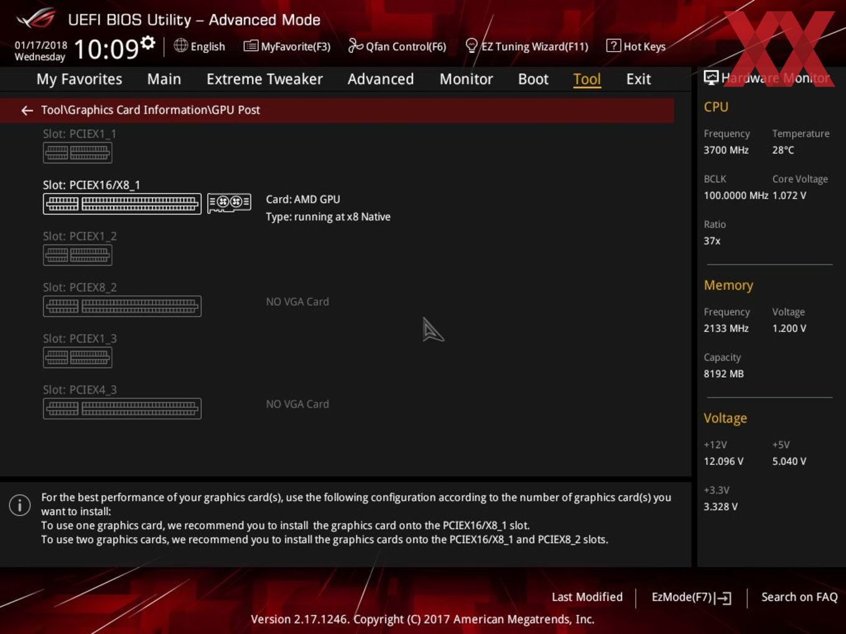Click Slot: PCIEX16/X8_1 label
846x634 pixels.
tap(91, 185)
